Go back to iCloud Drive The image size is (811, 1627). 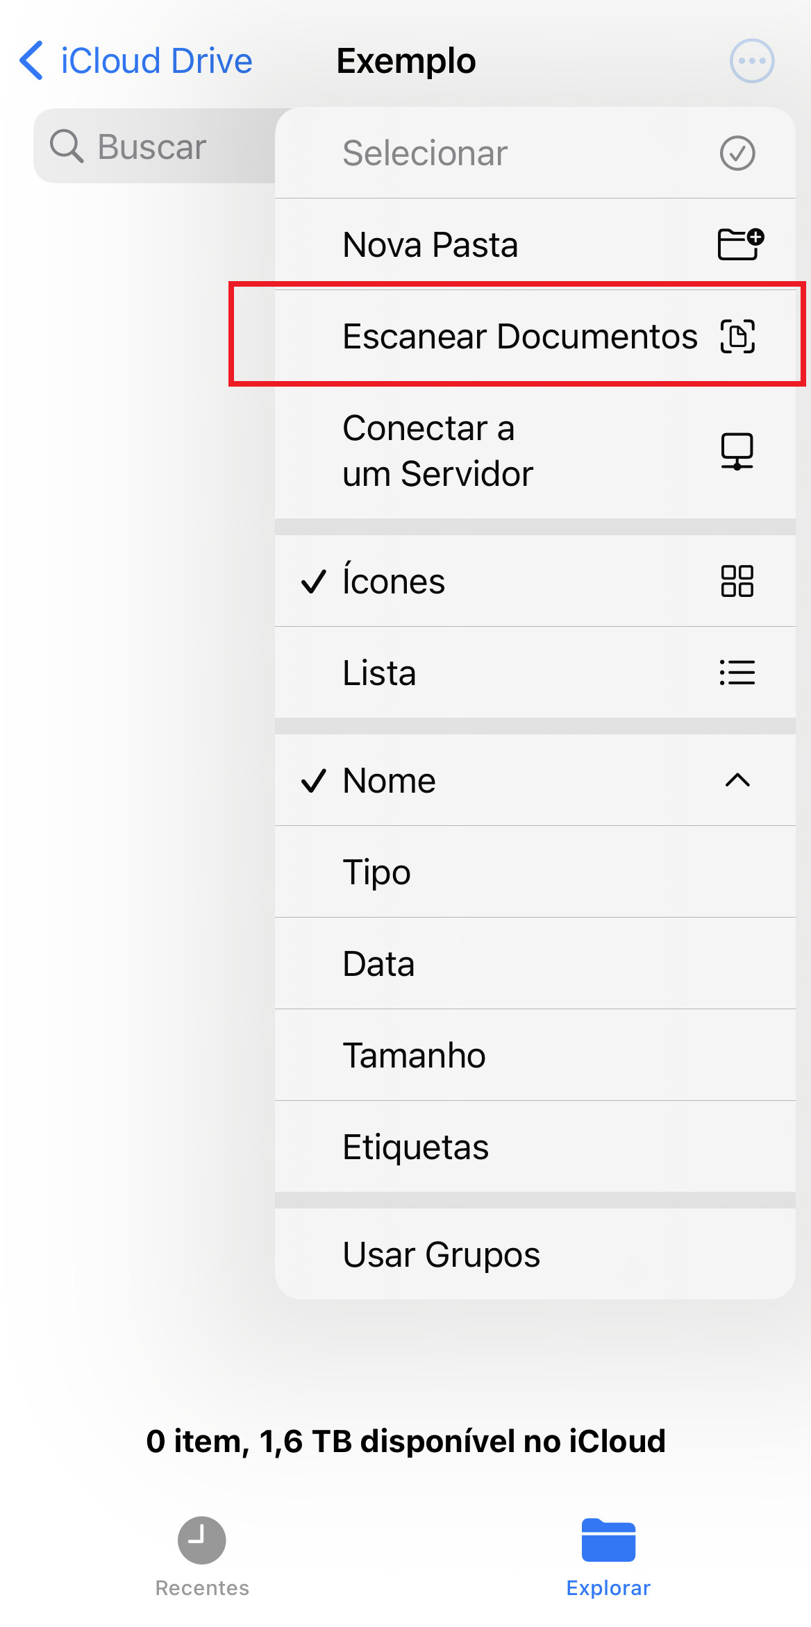[135, 60]
